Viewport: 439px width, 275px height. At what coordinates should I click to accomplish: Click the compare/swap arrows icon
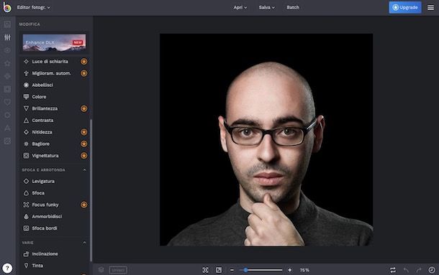point(393,270)
